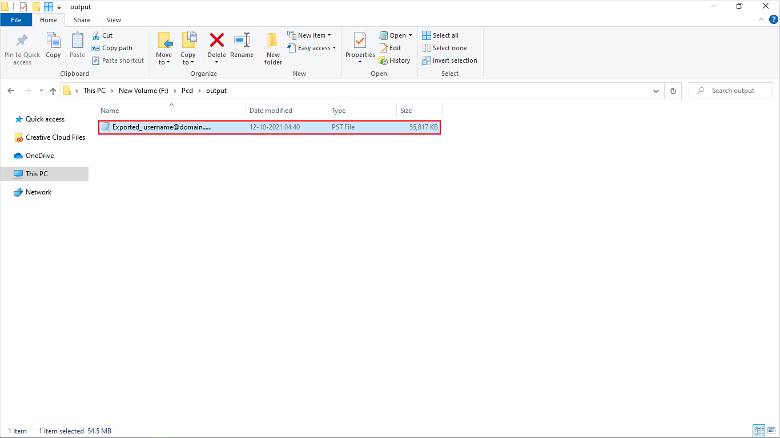Collapse the ribbon with the chevron
The width and height of the screenshot is (780, 438).
761,19
